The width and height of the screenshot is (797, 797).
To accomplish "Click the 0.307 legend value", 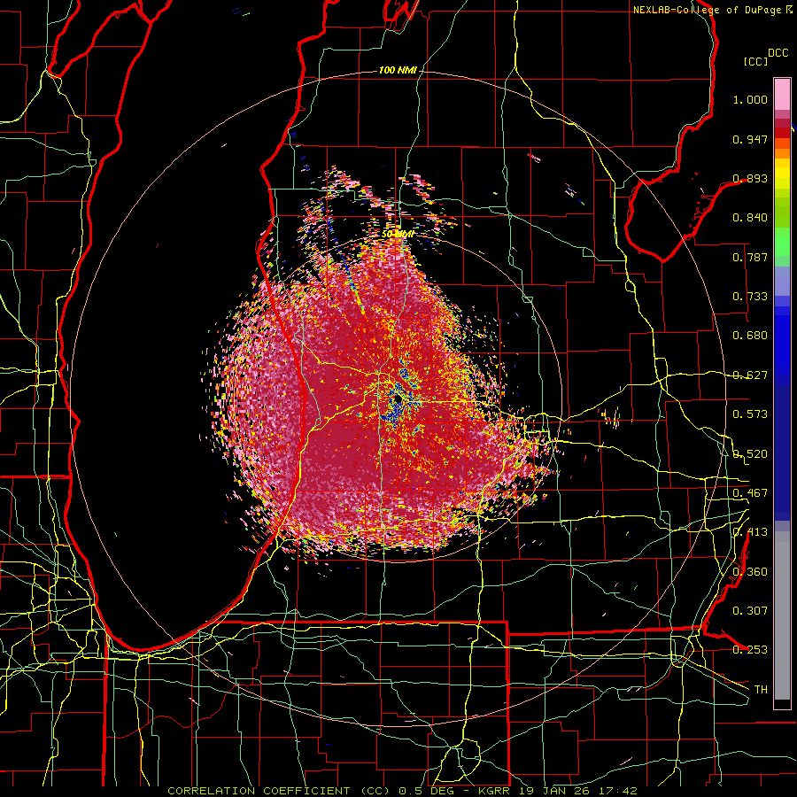I will (750, 611).
